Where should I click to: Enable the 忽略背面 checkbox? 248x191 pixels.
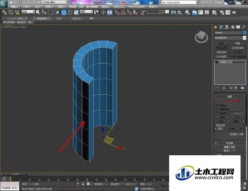(x=217, y=109)
